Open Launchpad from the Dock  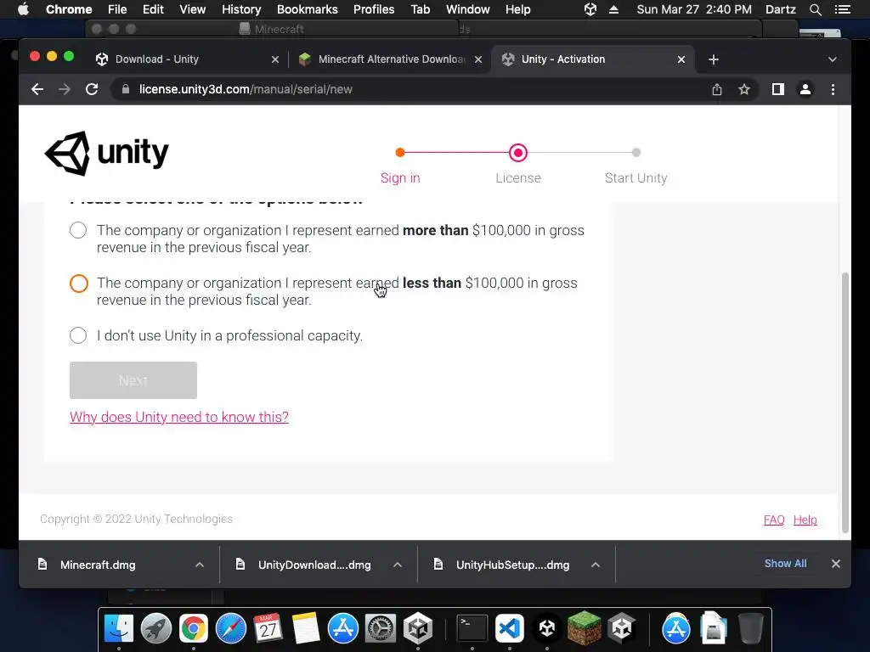coord(156,628)
